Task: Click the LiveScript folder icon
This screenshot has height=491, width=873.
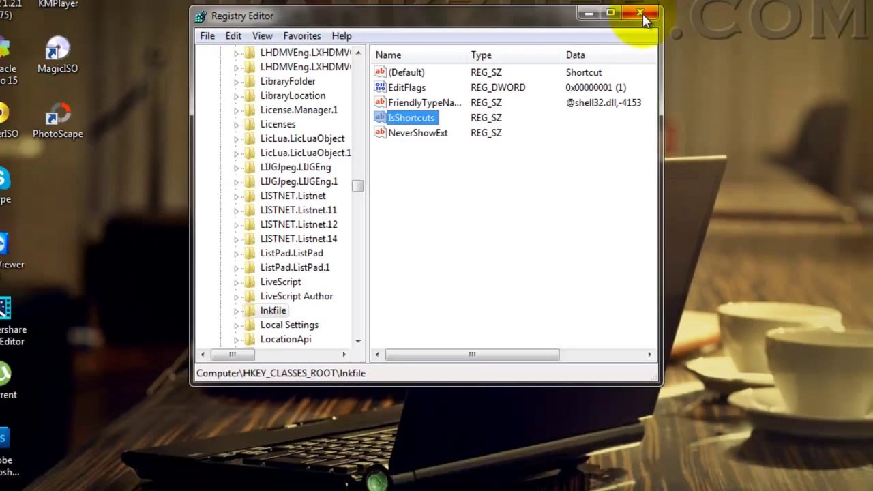Action: 250,282
